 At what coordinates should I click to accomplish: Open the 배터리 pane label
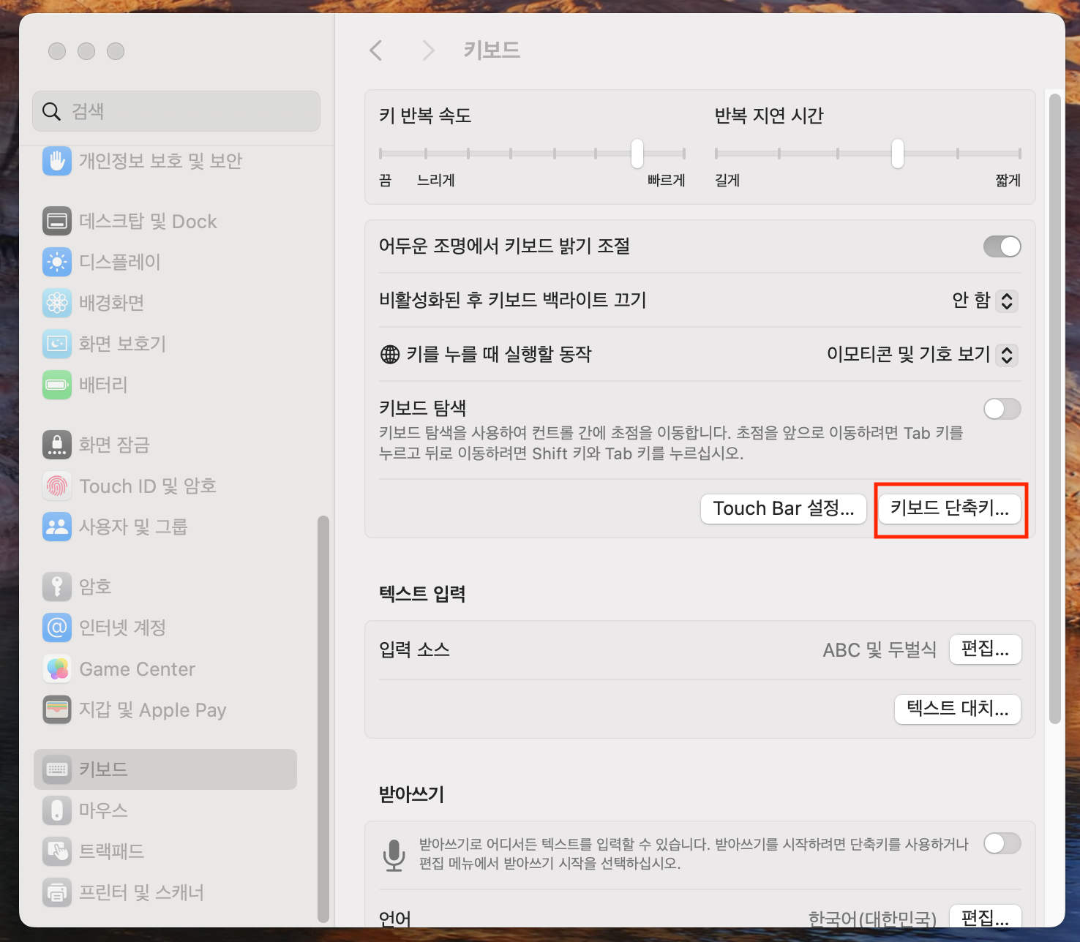[103, 385]
